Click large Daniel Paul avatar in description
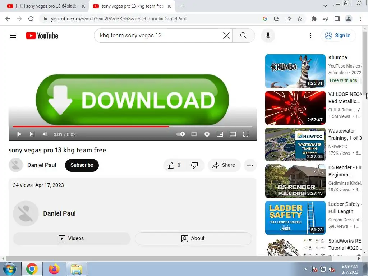This screenshot has width=368, height=276. click(26, 213)
